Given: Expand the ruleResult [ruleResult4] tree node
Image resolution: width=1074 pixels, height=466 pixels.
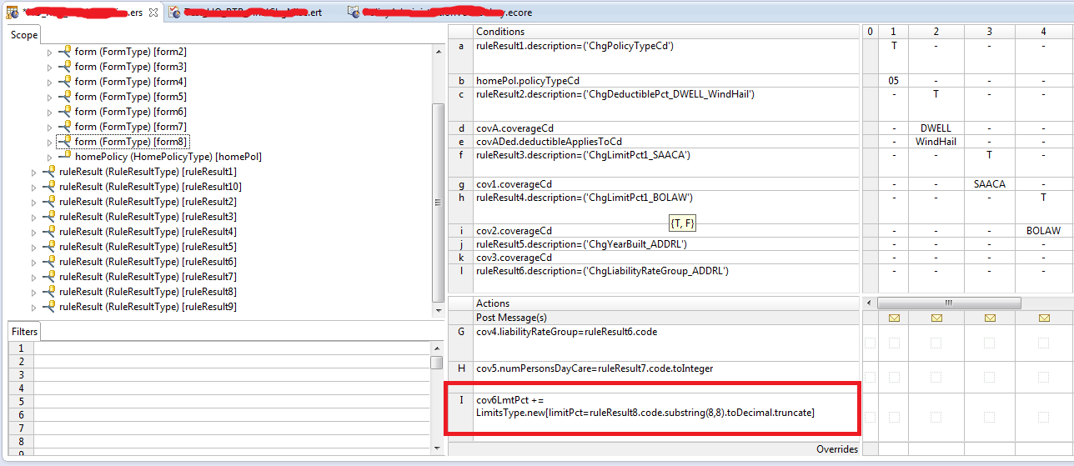Looking at the screenshot, I should pyautogui.click(x=34, y=233).
